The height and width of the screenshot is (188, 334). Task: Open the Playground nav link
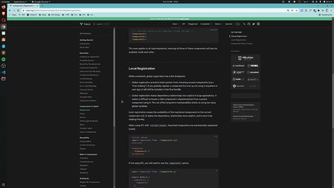click(193, 24)
